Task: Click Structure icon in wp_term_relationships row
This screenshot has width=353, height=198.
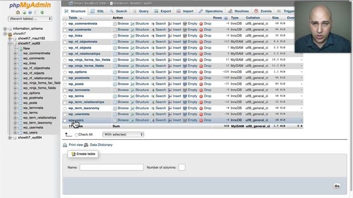Action: click(x=132, y=102)
